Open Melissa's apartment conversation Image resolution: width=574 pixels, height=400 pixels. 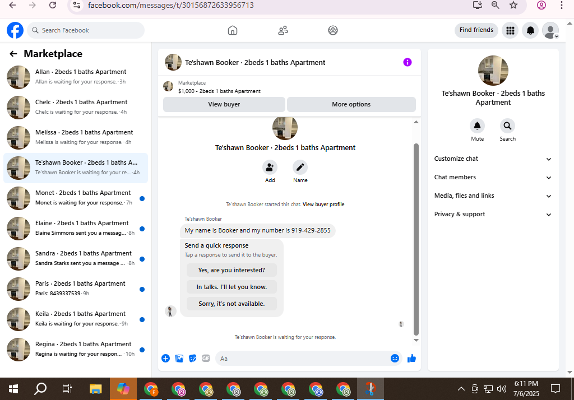pos(76,138)
